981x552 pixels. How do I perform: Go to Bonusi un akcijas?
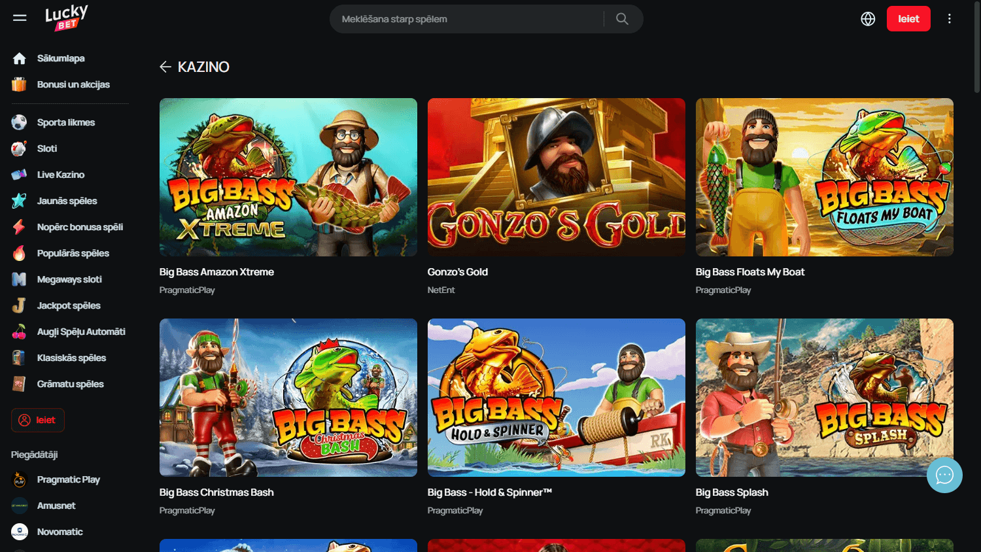[73, 84]
